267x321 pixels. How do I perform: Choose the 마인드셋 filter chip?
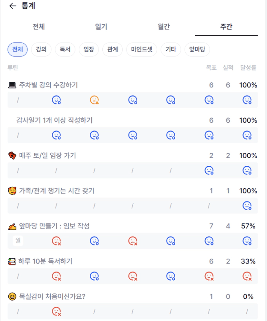[x=142, y=49]
